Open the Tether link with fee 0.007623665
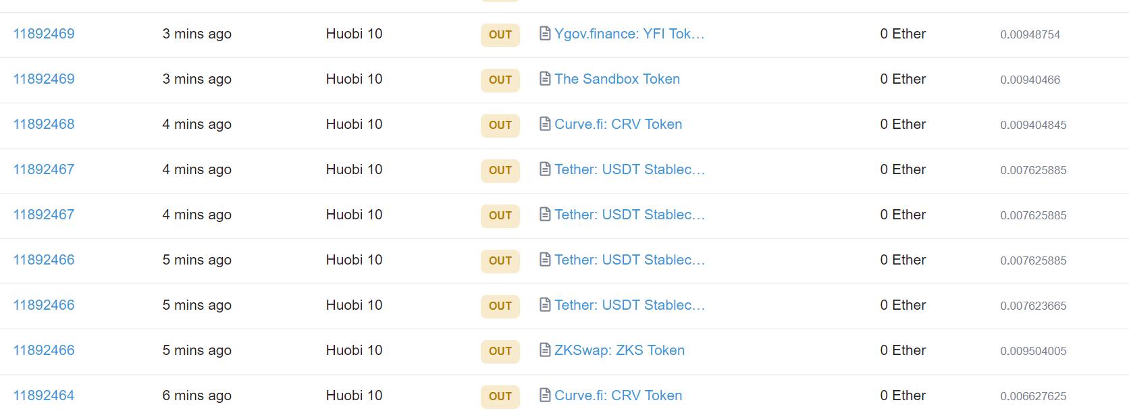The width and height of the screenshot is (1129, 413). click(x=629, y=305)
